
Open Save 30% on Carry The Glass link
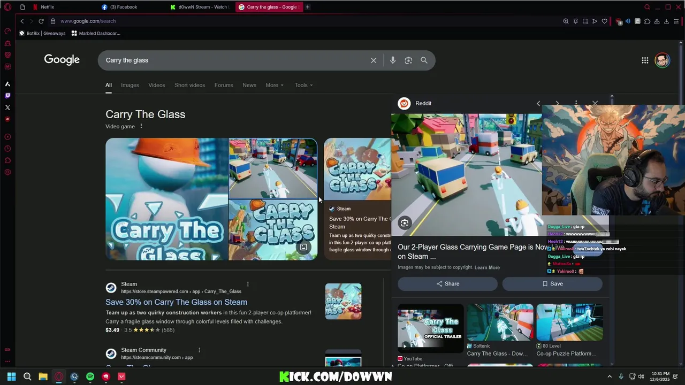click(176, 302)
